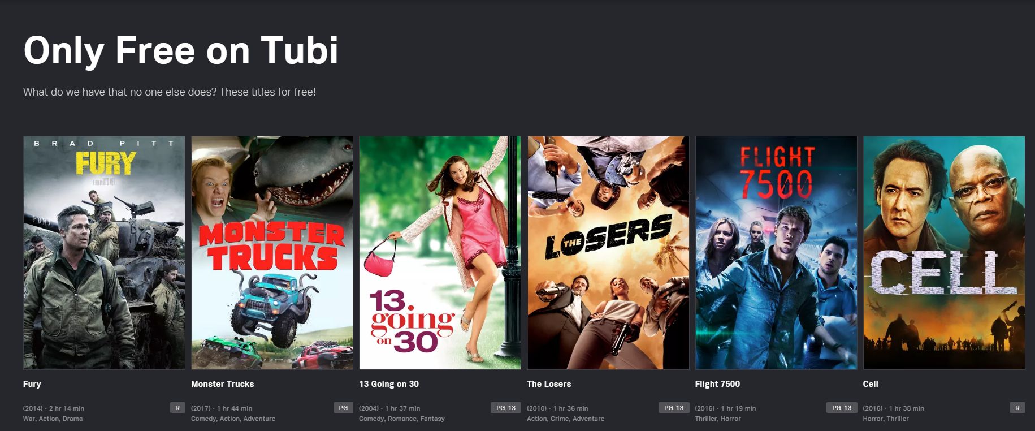
Task: Open The Losers movie poster
Action: click(608, 253)
